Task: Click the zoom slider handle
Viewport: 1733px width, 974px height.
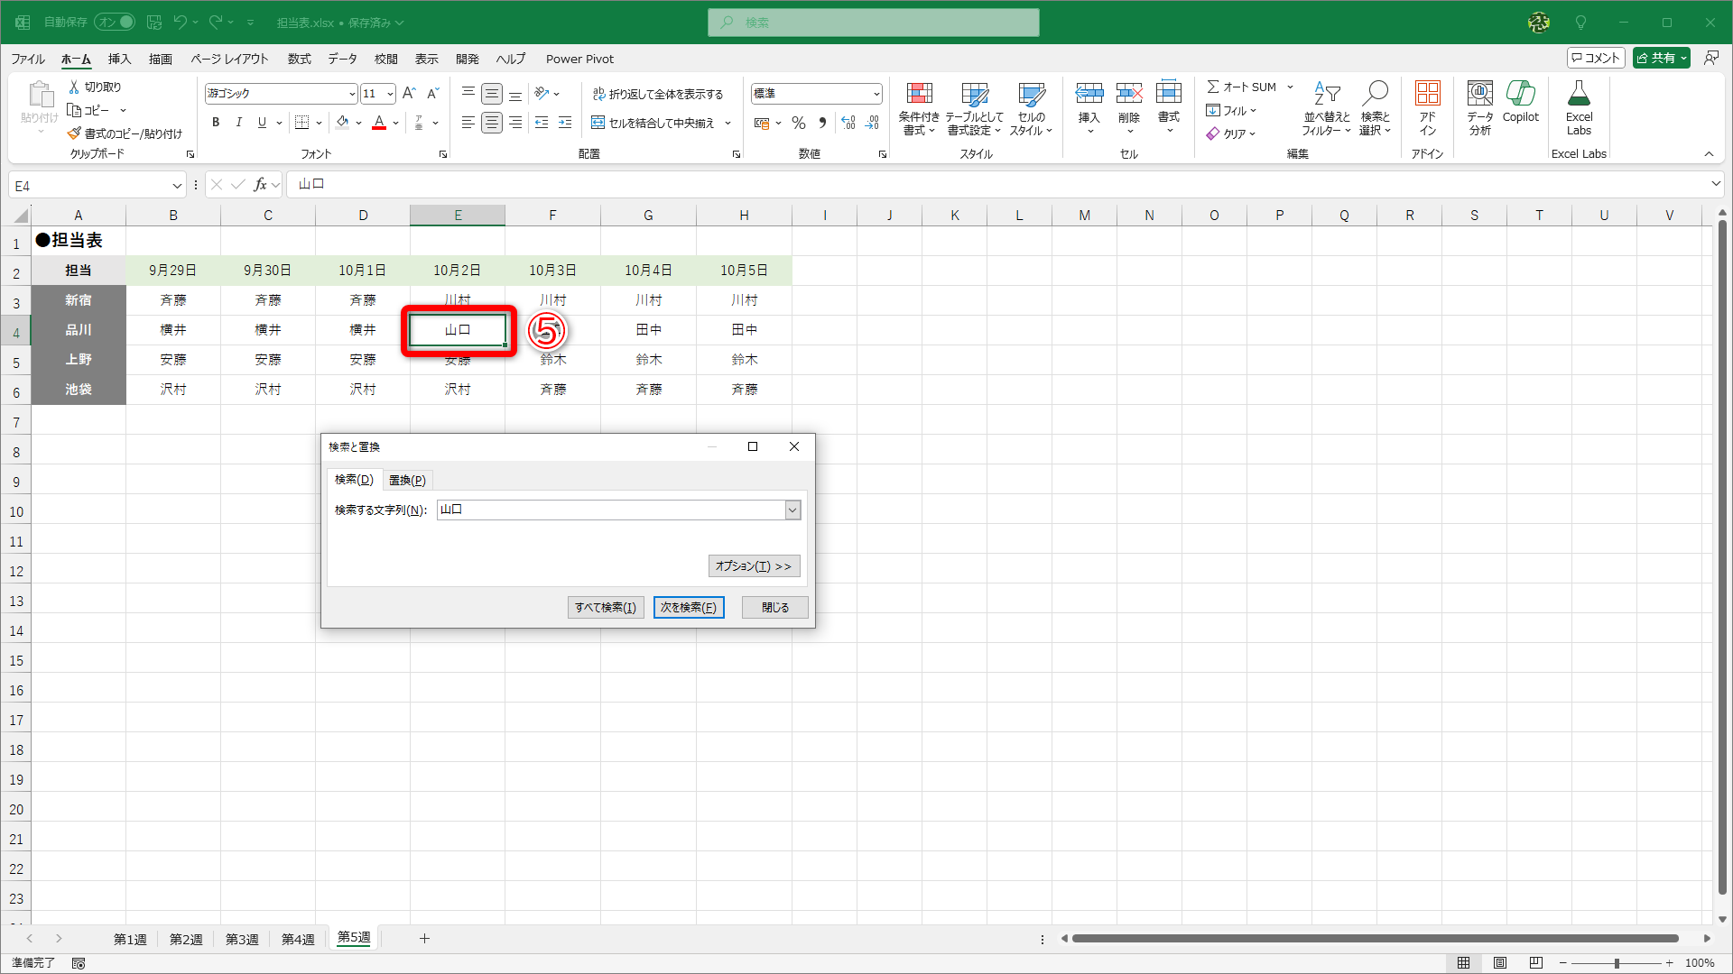Action: (1617, 963)
